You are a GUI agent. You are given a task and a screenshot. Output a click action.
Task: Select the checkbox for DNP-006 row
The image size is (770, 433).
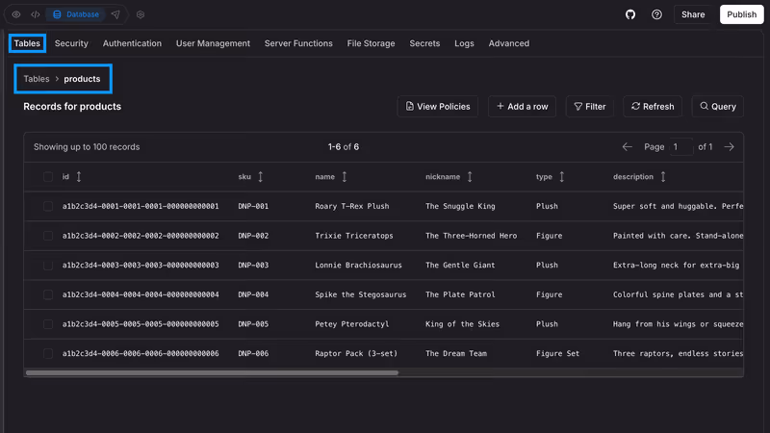47,353
